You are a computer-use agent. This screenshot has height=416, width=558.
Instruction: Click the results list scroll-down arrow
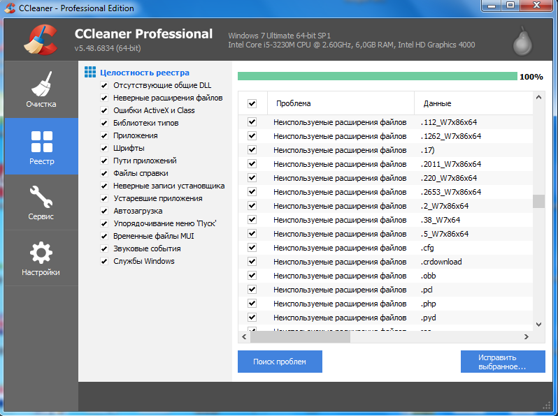point(539,325)
